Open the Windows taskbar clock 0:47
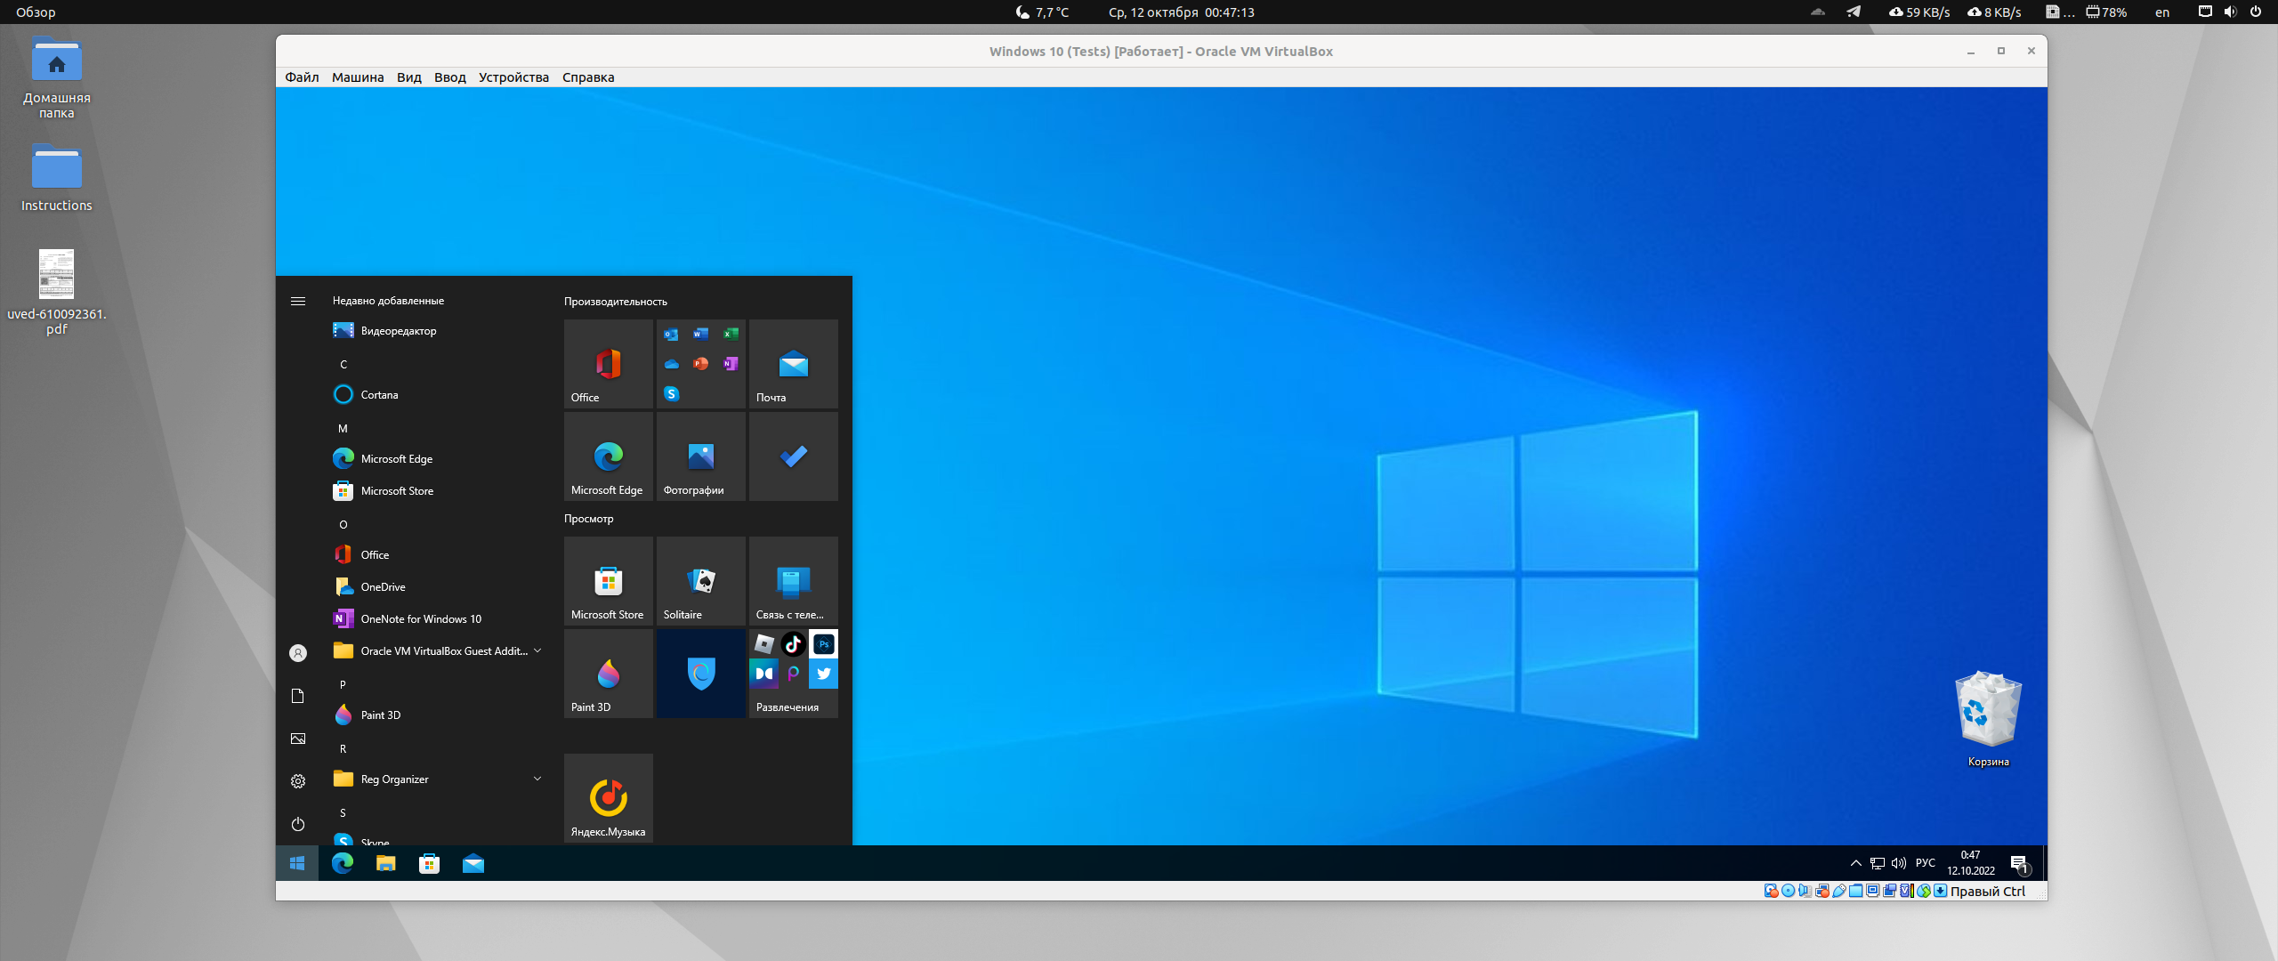 (x=1971, y=863)
